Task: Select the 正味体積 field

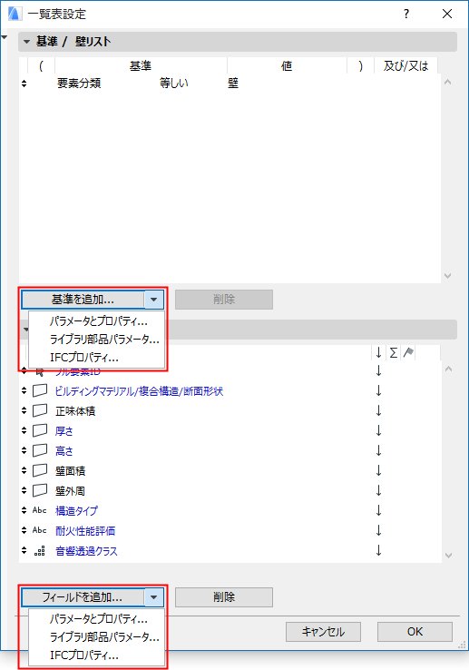Action: coord(75,411)
